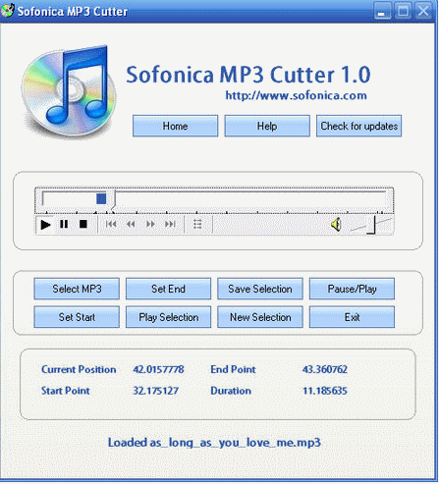The width and height of the screenshot is (439, 484).
Task: Click the playback timeline track
Action: 214,198
